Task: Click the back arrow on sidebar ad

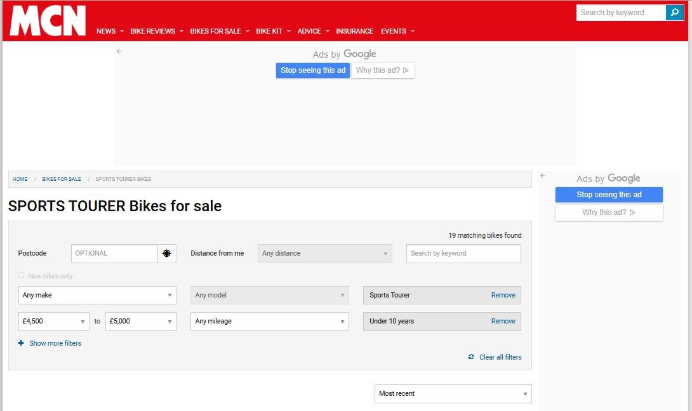Action: coord(542,176)
